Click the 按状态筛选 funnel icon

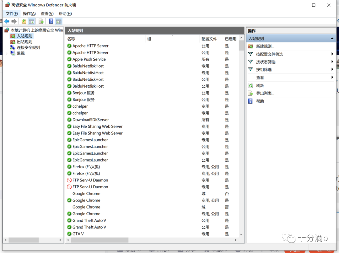250,62
